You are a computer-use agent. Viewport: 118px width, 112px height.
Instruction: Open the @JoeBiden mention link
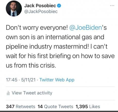[x=86, y=27]
